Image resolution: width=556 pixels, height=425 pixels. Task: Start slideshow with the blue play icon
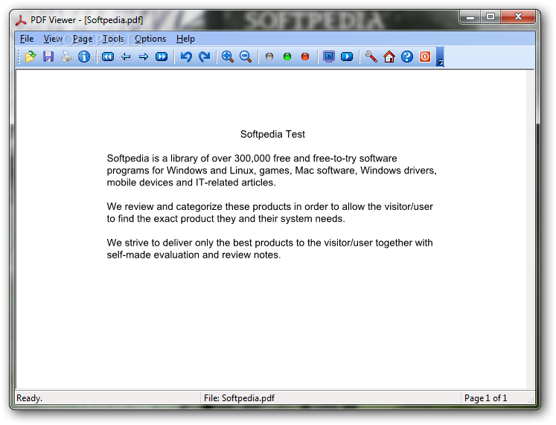347,57
